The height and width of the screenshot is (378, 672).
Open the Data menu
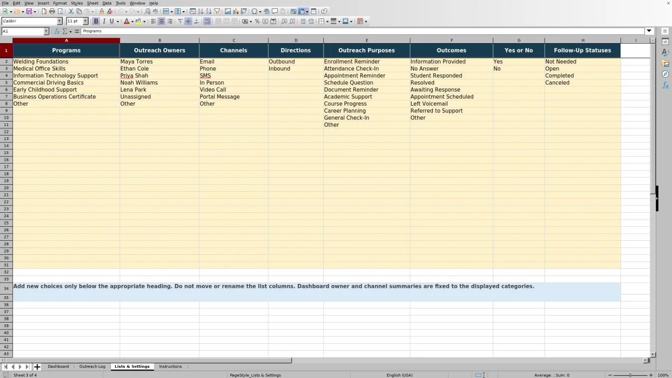106,3
